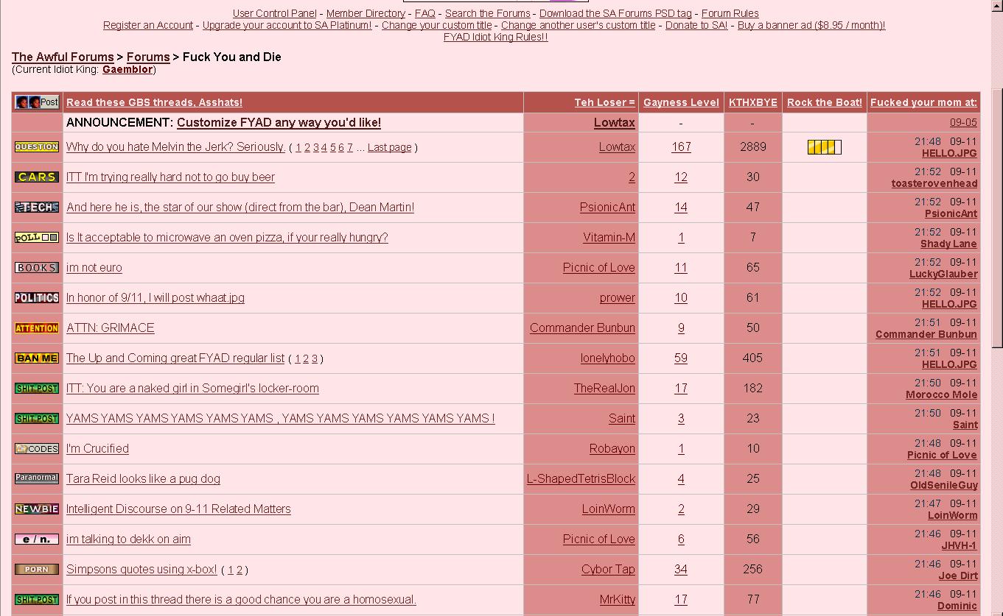Go to page 7 of the Melvin thread

350,148
